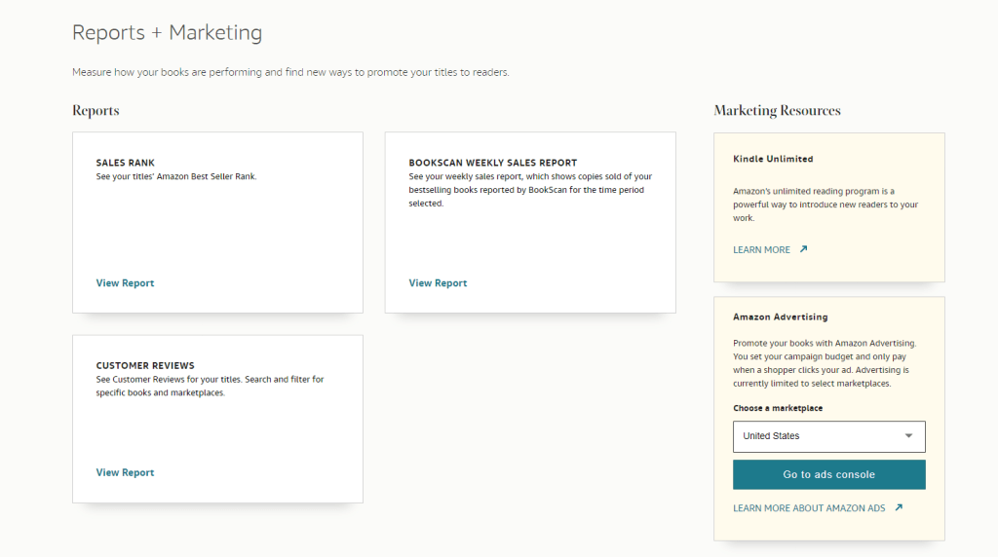Click the Reports + Marketing page title
The height and width of the screenshot is (557, 998).
[167, 32]
